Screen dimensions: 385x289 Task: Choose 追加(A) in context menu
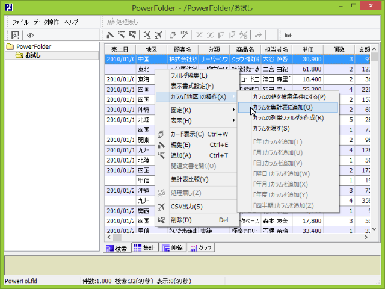(x=197, y=155)
